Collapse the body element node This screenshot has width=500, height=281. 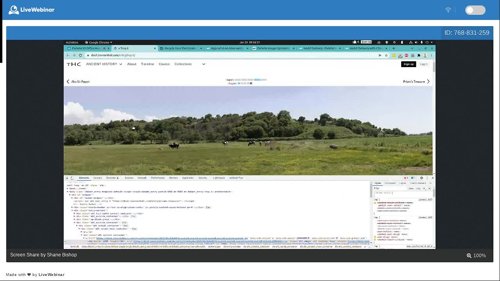tap(68, 192)
